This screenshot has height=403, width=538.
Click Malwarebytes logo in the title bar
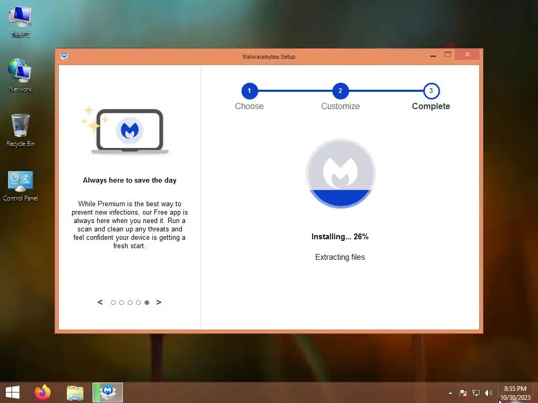tap(64, 56)
